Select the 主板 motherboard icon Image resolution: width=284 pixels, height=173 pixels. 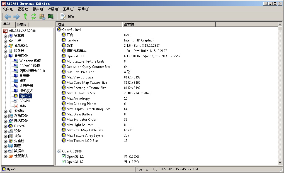pyautogui.click(x=11, y=41)
